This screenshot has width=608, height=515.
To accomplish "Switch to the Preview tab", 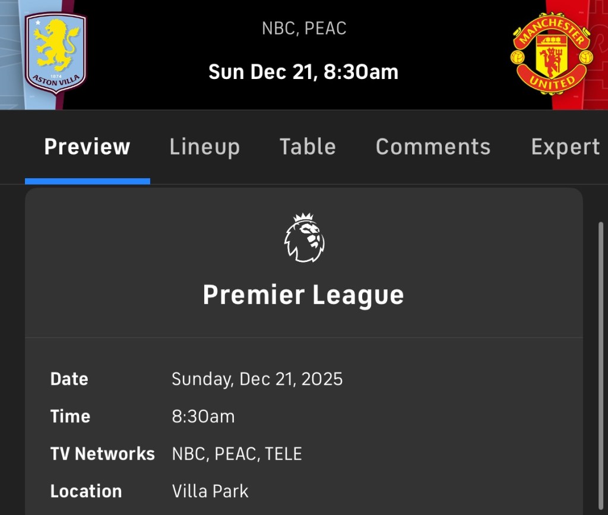I will (87, 147).
